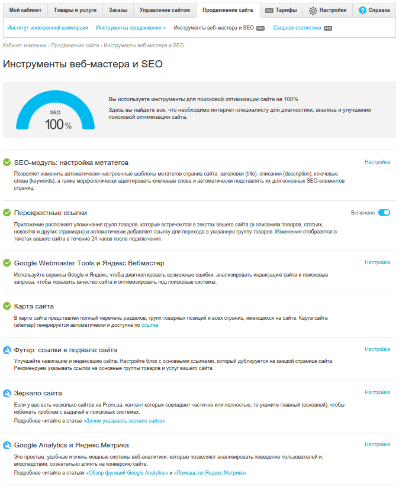Click the gear icon beside Настройки
Screen dimensions: 399x487
pos(313,10)
